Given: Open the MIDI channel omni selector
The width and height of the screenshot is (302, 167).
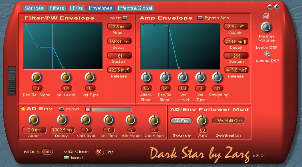Looking at the screenshot, I should pos(47,152).
